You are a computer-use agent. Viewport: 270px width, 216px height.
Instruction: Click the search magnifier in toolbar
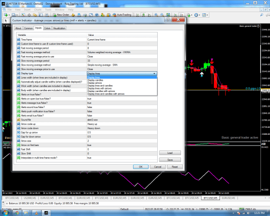(x=262, y=15)
